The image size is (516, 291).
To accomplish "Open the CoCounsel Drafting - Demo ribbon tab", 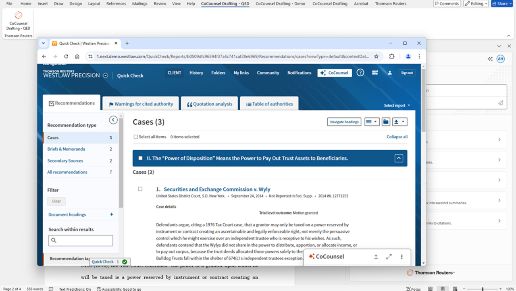I will click(280, 4).
